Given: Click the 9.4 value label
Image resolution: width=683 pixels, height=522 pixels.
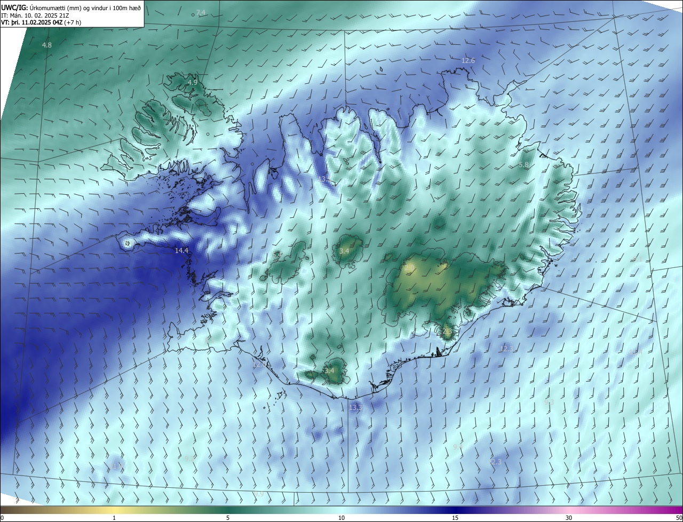Looking at the screenshot, I should click(x=457, y=447).
